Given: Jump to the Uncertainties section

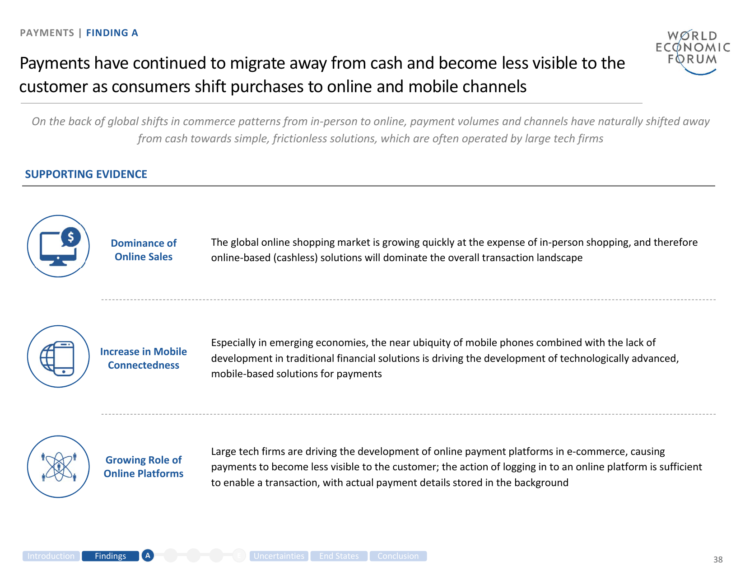Looking at the screenshot, I should (x=279, y=556).
